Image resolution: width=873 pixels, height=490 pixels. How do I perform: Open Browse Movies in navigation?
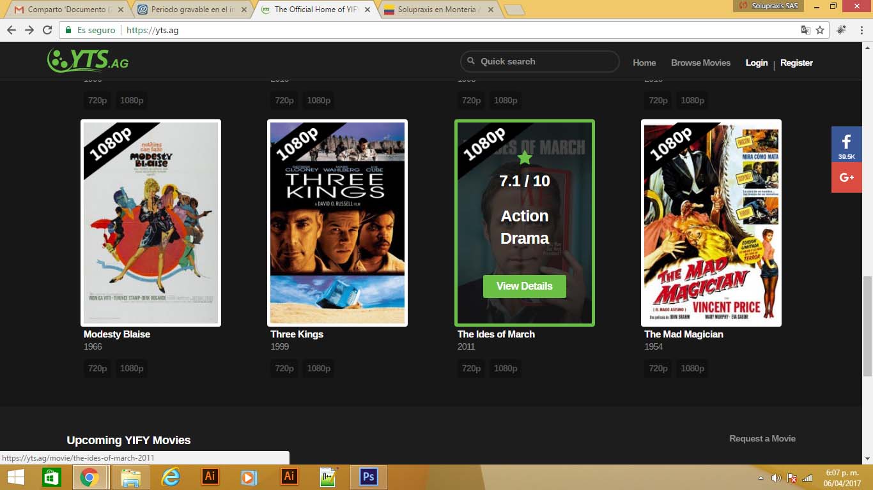(x=700, y=63)
